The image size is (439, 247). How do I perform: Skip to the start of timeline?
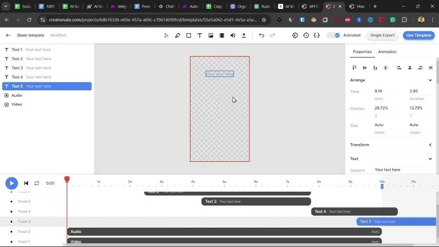(x=26, y=183)
